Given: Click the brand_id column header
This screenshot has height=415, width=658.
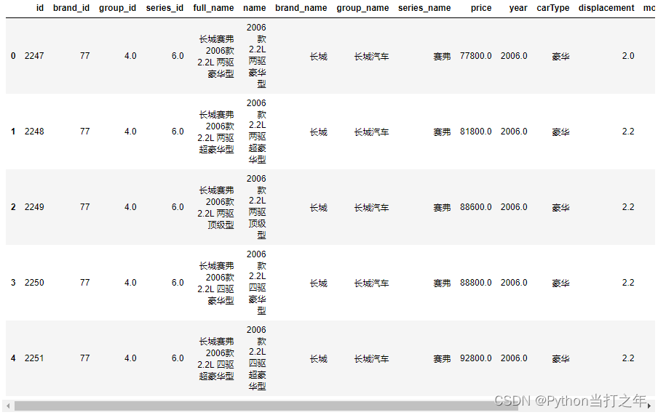Looking at the screenshot, I should tap(71, 8).
